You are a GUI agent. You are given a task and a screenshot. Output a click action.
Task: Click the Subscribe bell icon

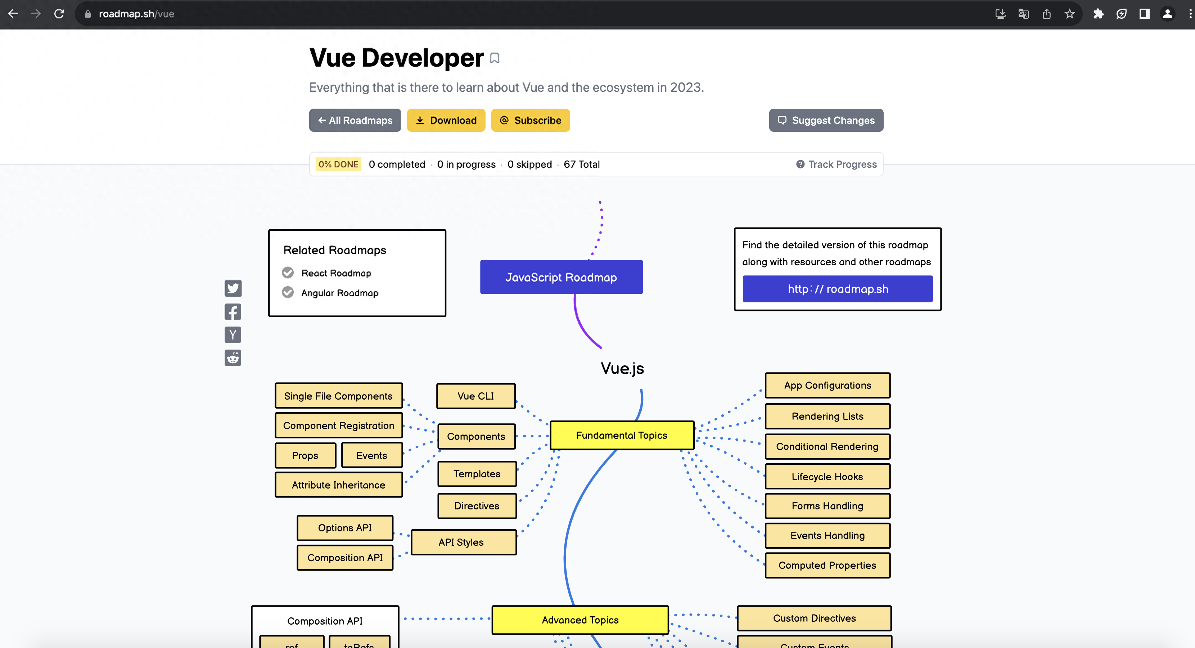point(504,121)
